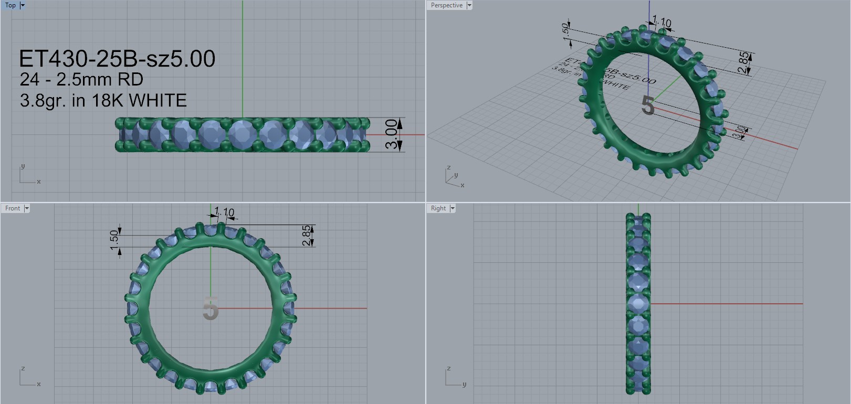
Task: Select the "24 - 2.5mm RD" text line
Action: (x=81, y=79)
